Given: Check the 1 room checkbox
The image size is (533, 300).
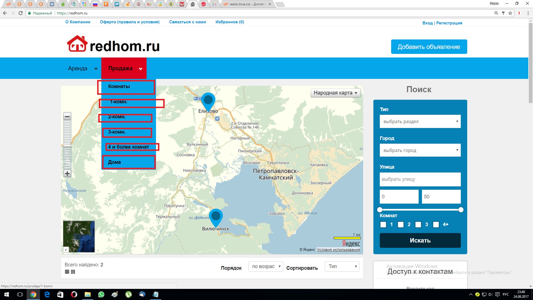Looking at the screenshot, I should [x=383, y=224].
